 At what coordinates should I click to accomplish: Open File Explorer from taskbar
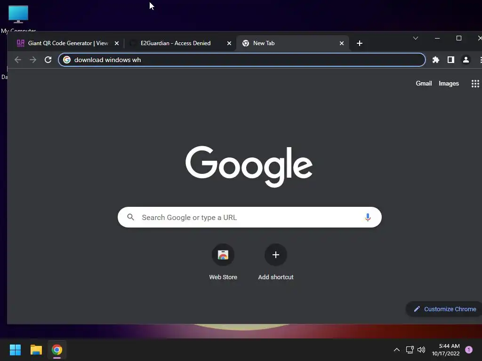click(x=36, y=350)
